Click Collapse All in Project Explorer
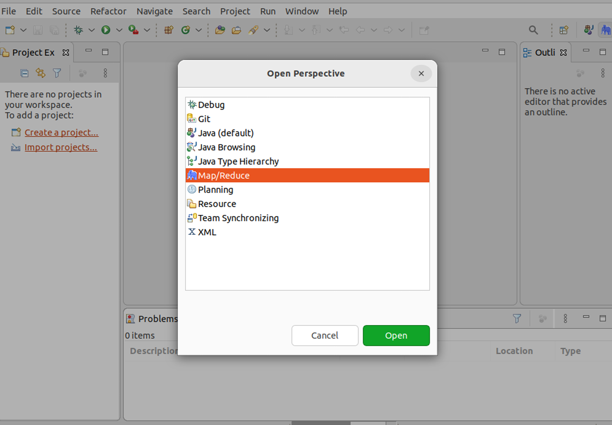This screenshot has height=425, width=612. click(24, 73)
